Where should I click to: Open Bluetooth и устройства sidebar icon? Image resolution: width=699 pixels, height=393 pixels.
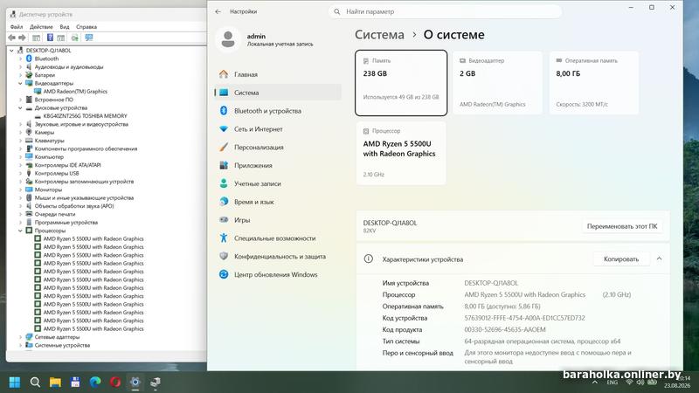(224, 111)
